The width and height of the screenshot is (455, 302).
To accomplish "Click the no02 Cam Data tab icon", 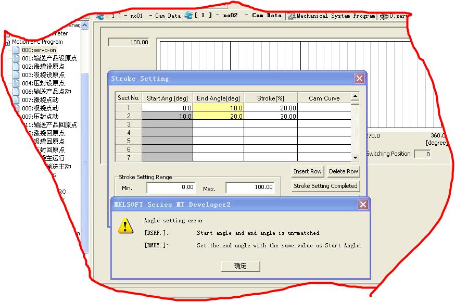I will [189, 16].
